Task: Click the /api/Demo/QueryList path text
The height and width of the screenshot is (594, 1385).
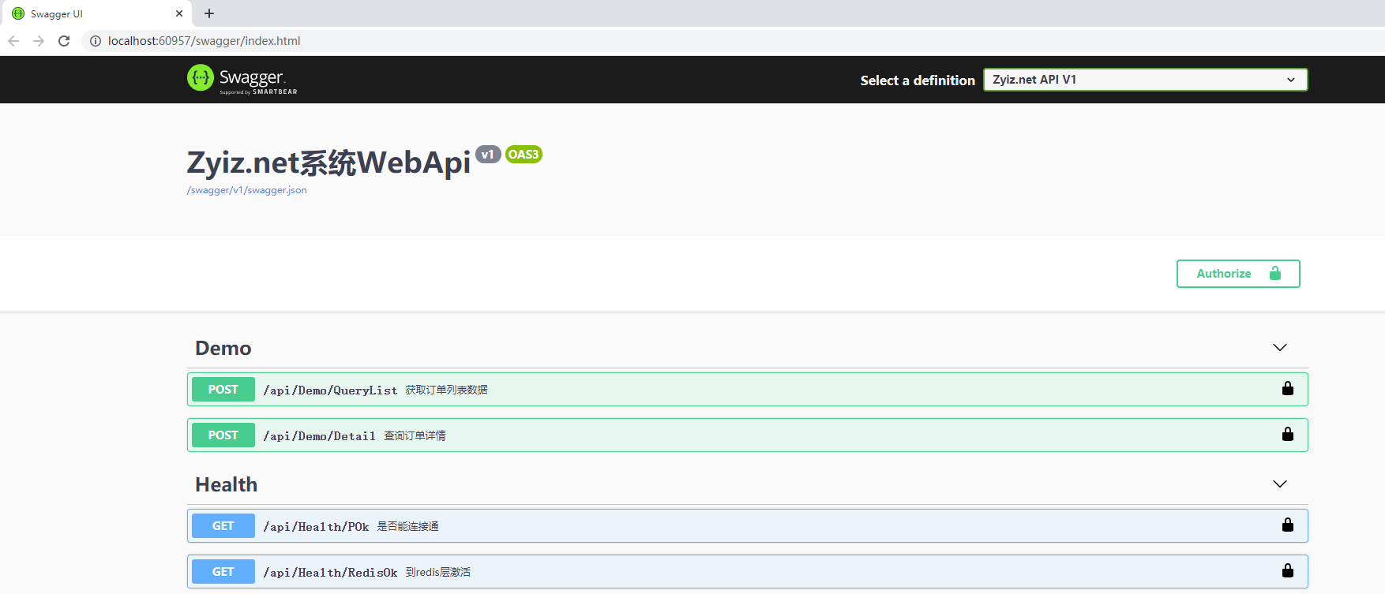Action: pos(330,390)
